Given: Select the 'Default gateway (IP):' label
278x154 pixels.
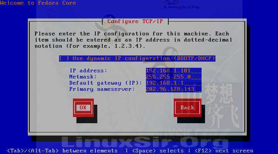Looking at the screenshot, I should tap(106, 83).
